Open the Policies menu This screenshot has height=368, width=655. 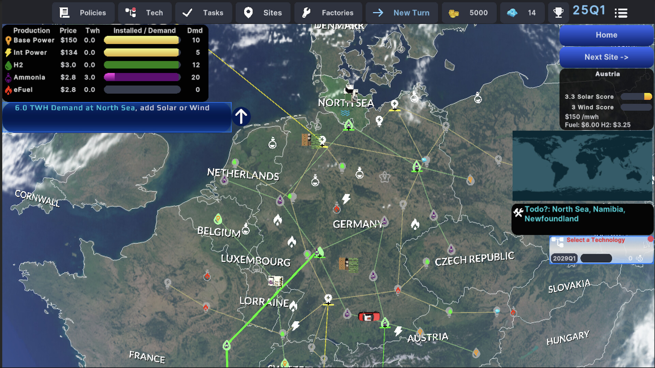(83, 13)
